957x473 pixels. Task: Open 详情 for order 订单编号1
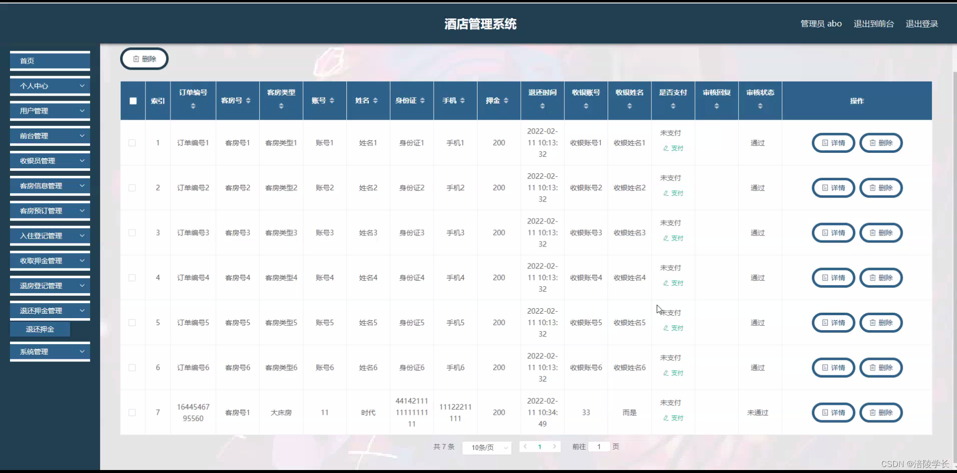click(x=833, y=143)
